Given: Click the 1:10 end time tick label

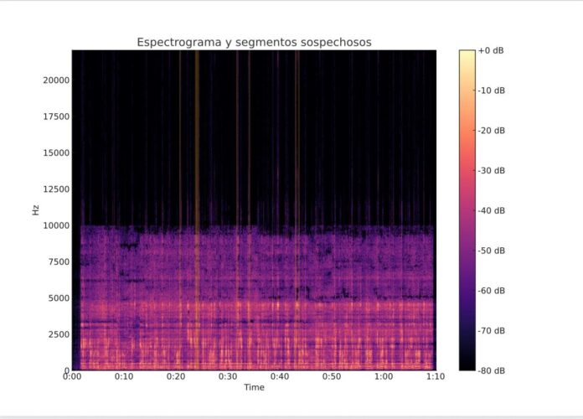Looking at the screenshot, I should (x=435, y=377).
